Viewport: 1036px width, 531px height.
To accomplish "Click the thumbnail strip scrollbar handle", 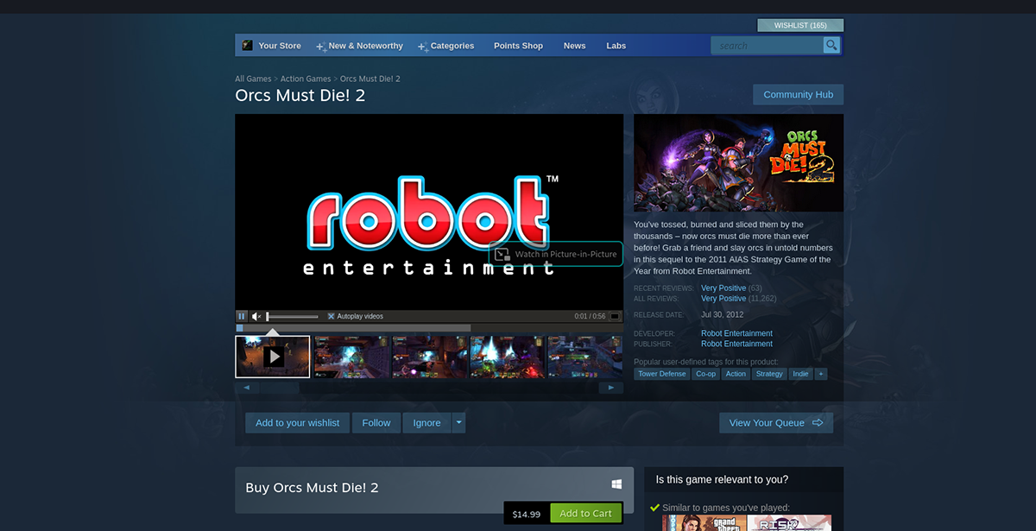I will click(280, 388).
